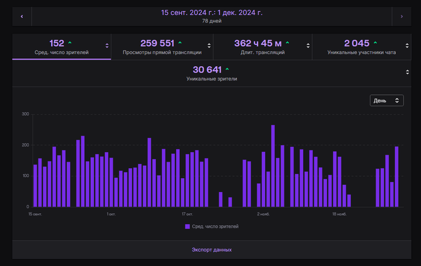Click the 78 дней text
This screenshot has height=266, width=421.
coord(212,21)
